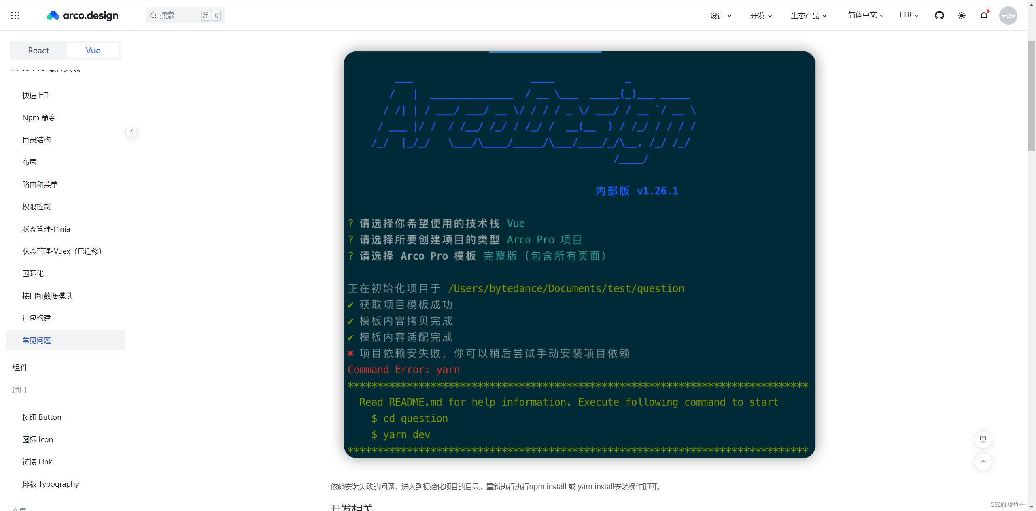Viewport: 1036px width, 511px height.
Task: Open the theme shirt floating button
Action: (983, 439)
